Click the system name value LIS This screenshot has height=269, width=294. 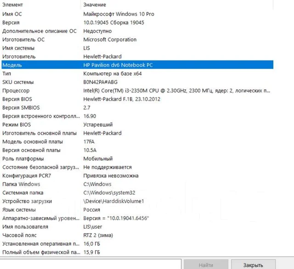pos(87,48)
